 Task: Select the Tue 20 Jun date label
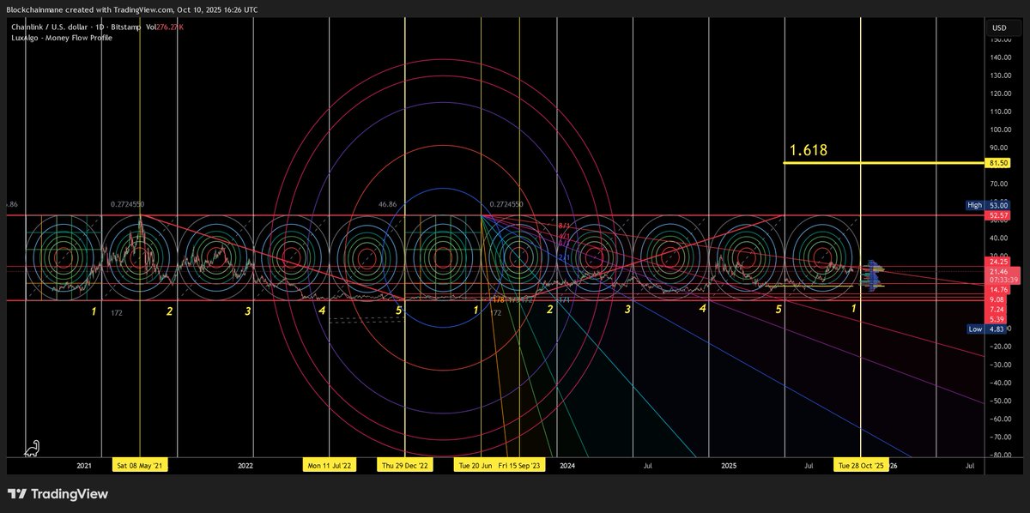[x=474, y=466]
